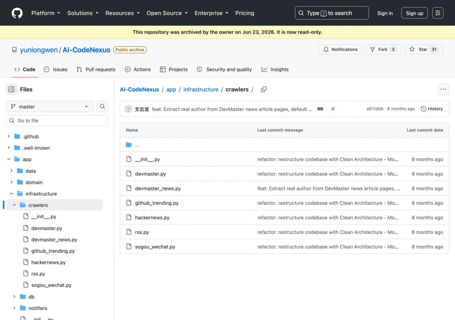The height and width of the screenshot is (320, 455).
Task: Click the file icon beside devmaster.py row
Action: pos(129,174)
